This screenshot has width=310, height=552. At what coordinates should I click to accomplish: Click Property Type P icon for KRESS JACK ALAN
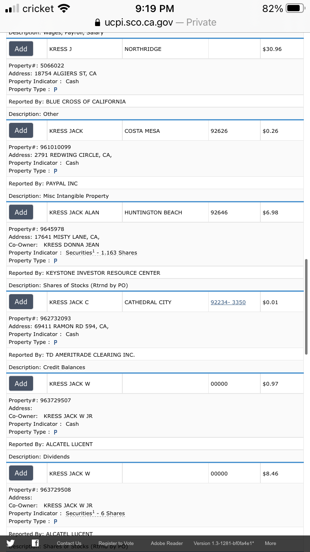point(55,261)
